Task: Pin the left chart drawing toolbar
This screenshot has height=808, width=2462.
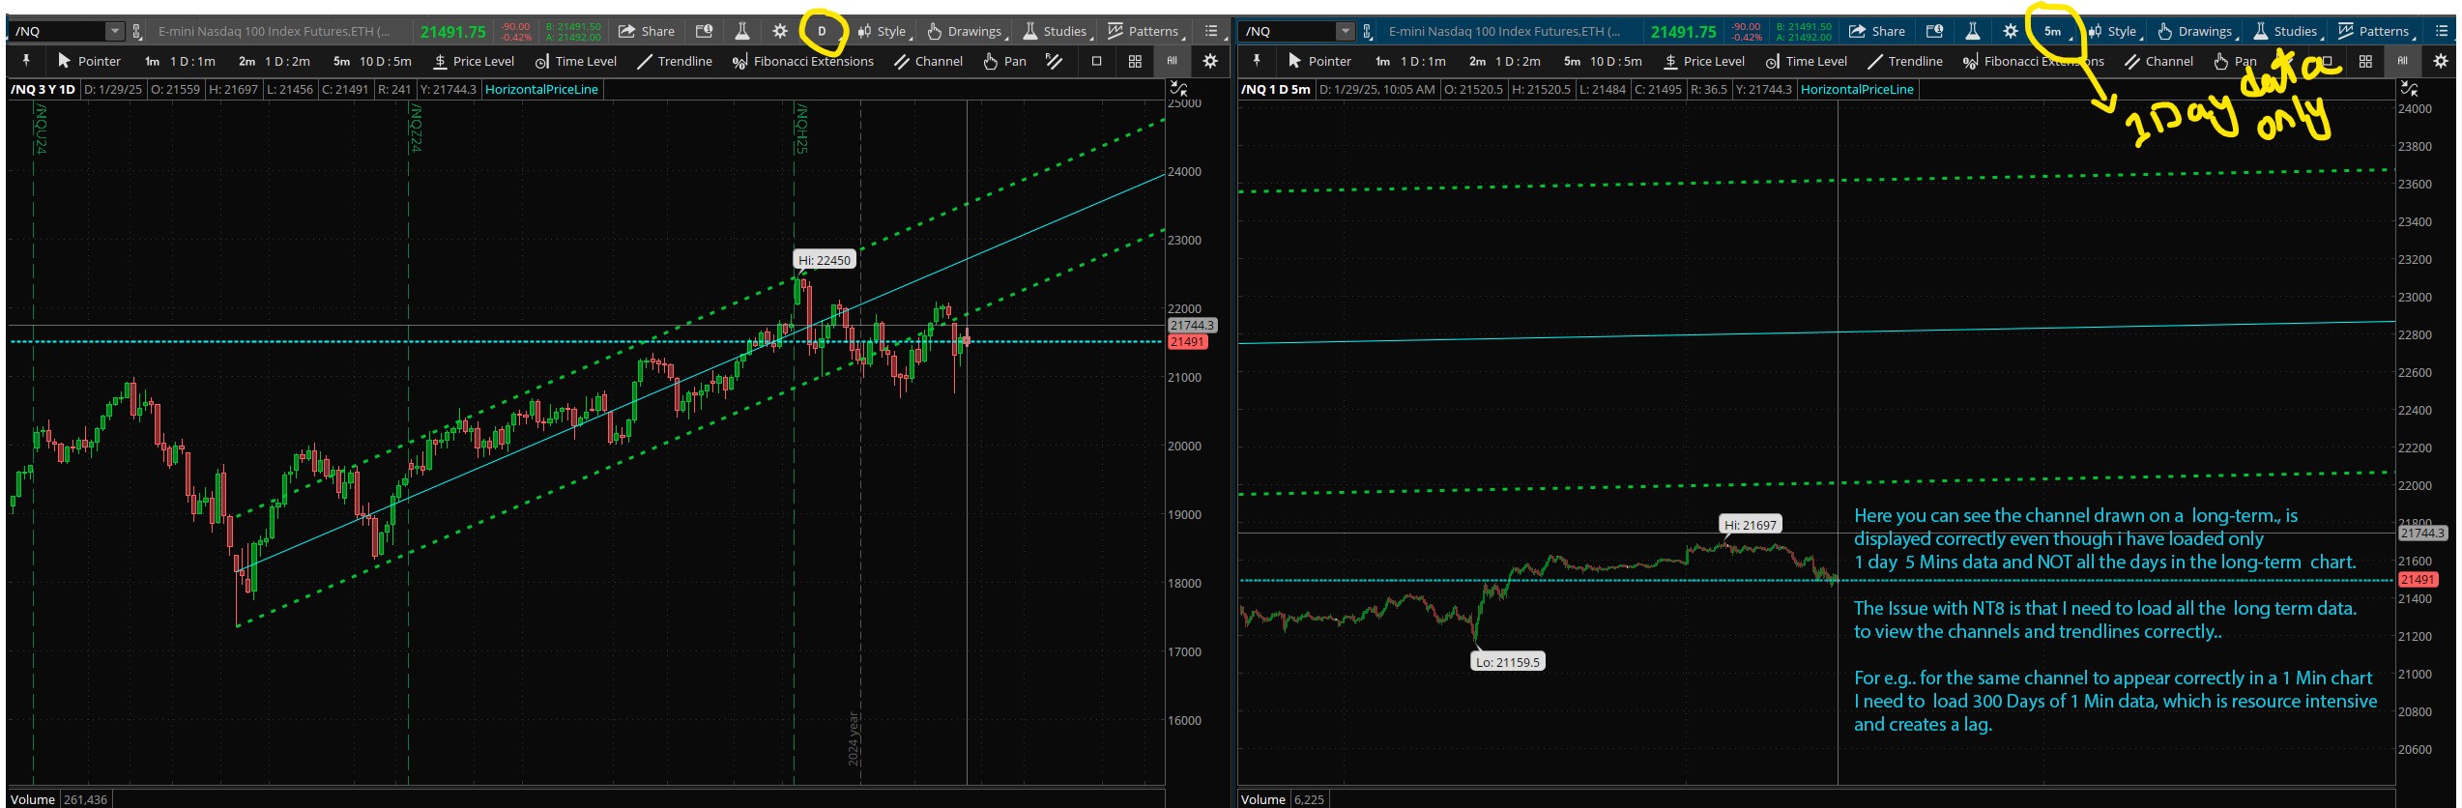Action: [x=26, y=61]
